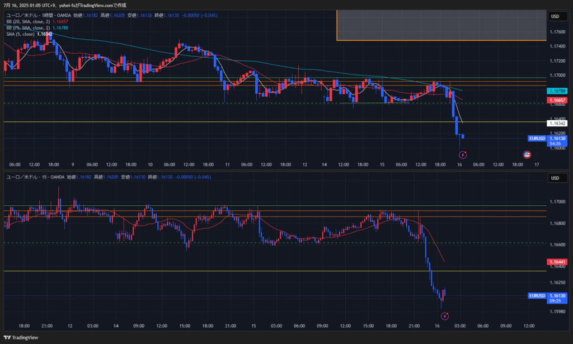Click the red 1.16441 price label on lower chart

pyautogui.click(x=558, y=261)
